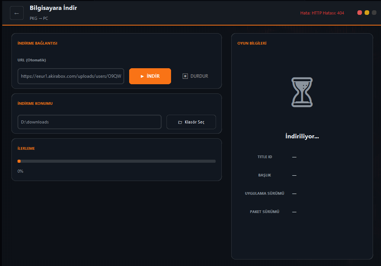Viewport: 381px width, 266px height.
Task: Click the download progress bar
Action: 117,161
